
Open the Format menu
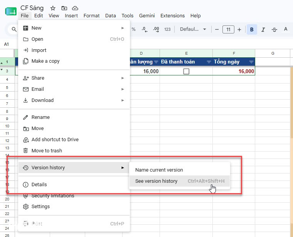(x=92, y=16)
